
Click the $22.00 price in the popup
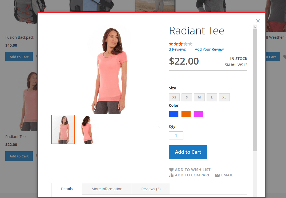(x=184, y=61)
